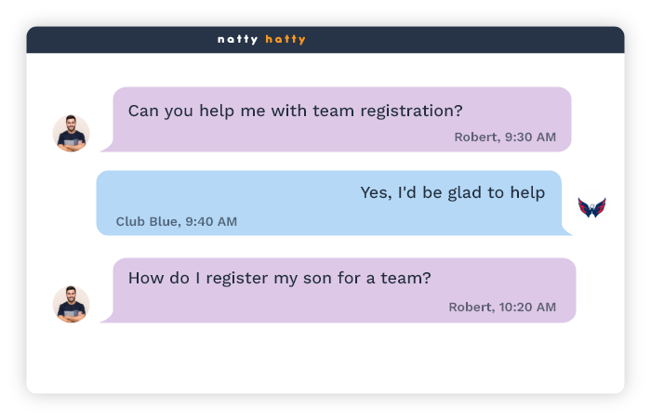Click the "Club Blue, 9:40 AM" timestamp
This screenshot has width=651, height=420.
(176, 222)
